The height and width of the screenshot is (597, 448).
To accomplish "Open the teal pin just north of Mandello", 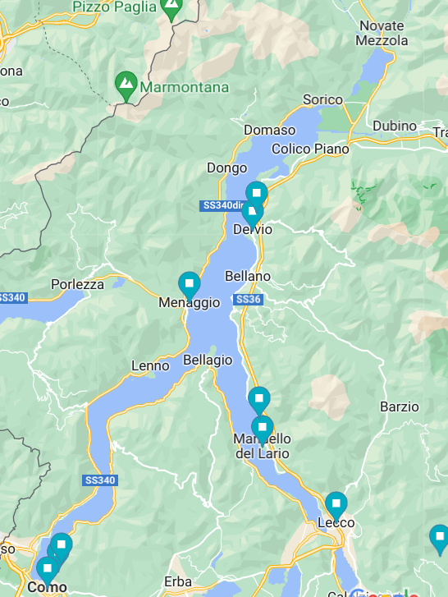I will point(259,401).
